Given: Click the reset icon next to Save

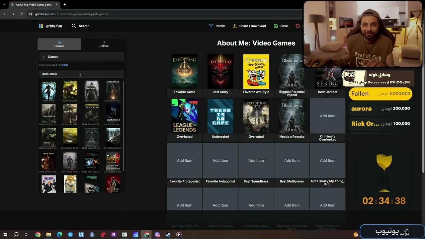Looking at the screenshot, I should (x=297, y=26).
